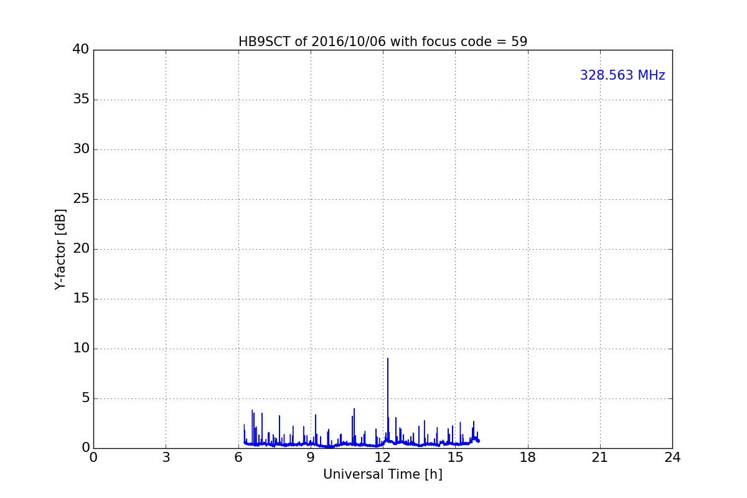Click the y-axis tick label "30"

click(x=81, y=149)
